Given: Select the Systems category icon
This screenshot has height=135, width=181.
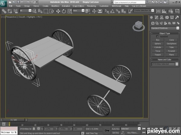Looking at the screenshot, I should 178,23.
